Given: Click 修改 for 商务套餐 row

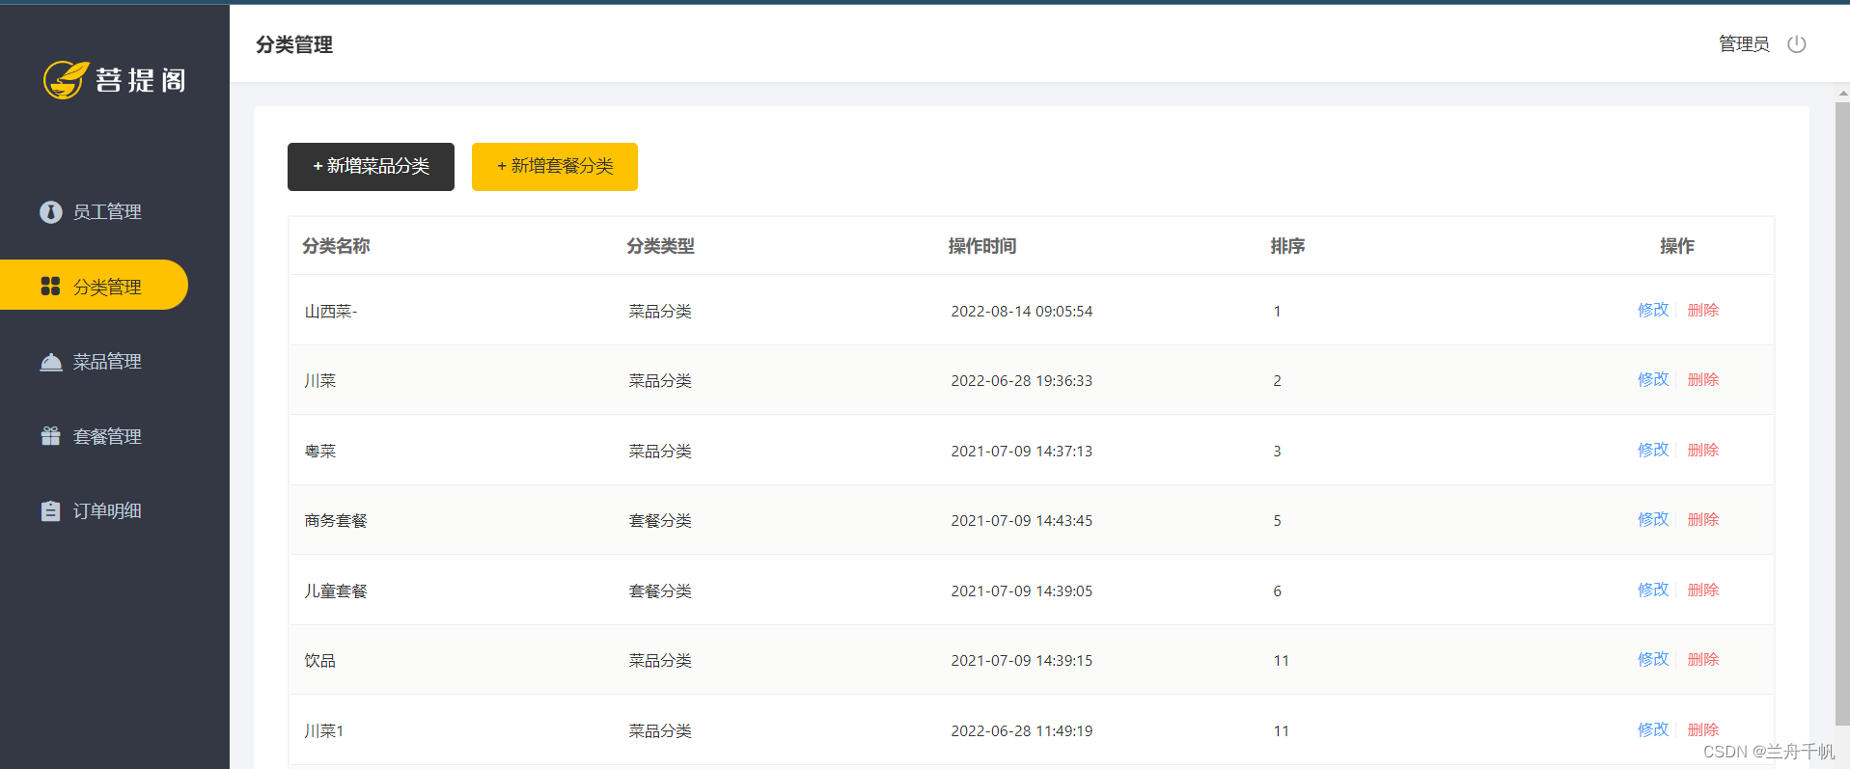Looking at the screenshot, I should [x=1653, y=519].
